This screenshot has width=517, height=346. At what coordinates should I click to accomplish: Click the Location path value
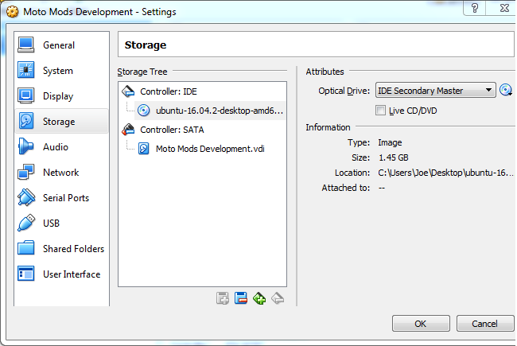point(445,173)
